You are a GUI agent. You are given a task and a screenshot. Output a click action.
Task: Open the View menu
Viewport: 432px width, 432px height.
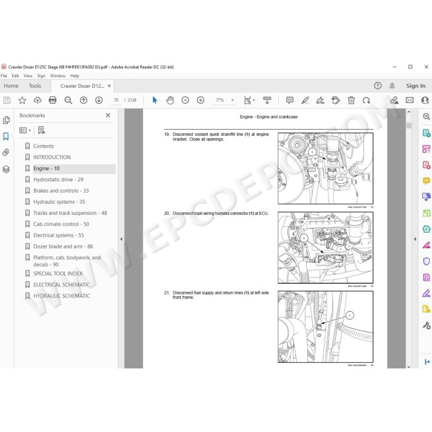[28, 76]
